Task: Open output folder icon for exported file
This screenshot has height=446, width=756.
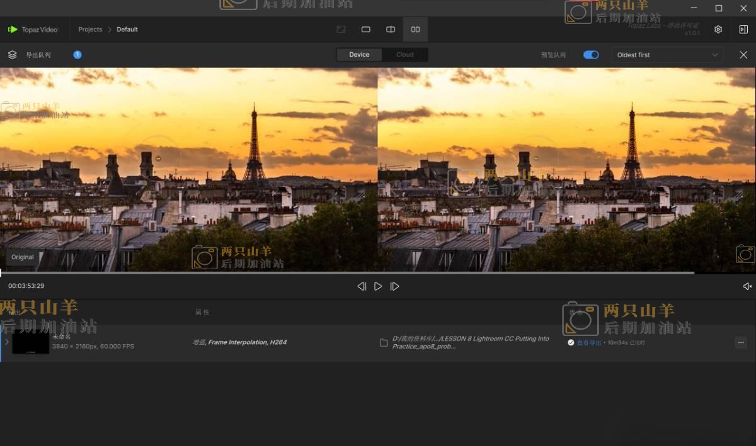Action: point(384,343)
